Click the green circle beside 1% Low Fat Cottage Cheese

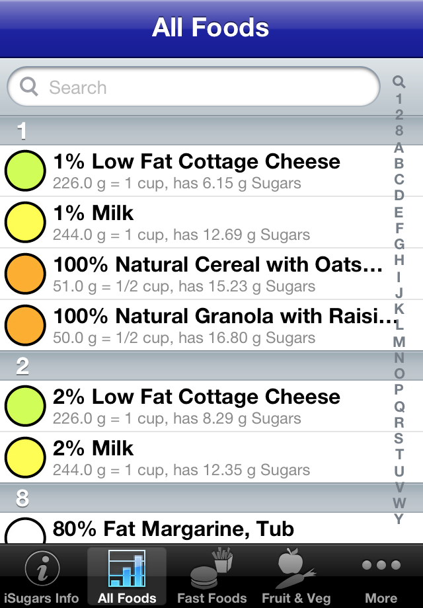click(25, 171)
